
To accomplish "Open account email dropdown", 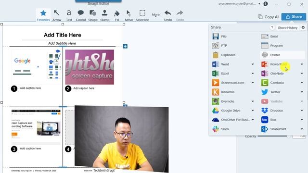I will click(x=259, y=4).
